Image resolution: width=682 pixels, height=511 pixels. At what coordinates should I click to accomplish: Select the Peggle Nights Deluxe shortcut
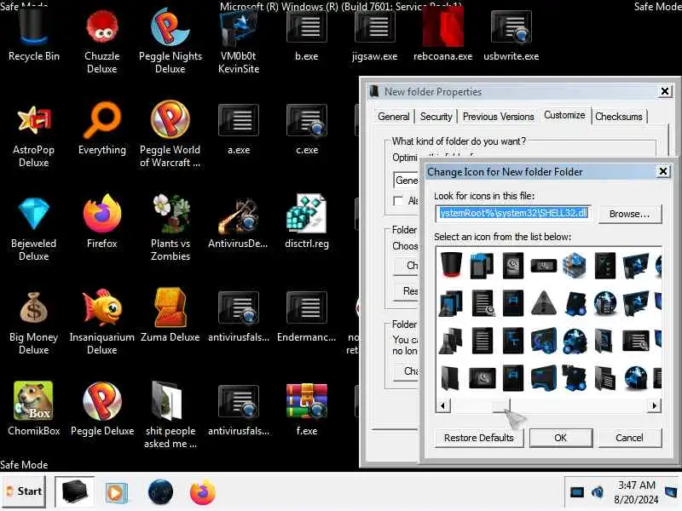(x=170, y=41)
